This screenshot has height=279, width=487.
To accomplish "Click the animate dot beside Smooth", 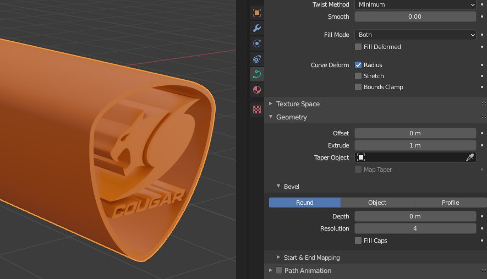I will coord(482,17).
